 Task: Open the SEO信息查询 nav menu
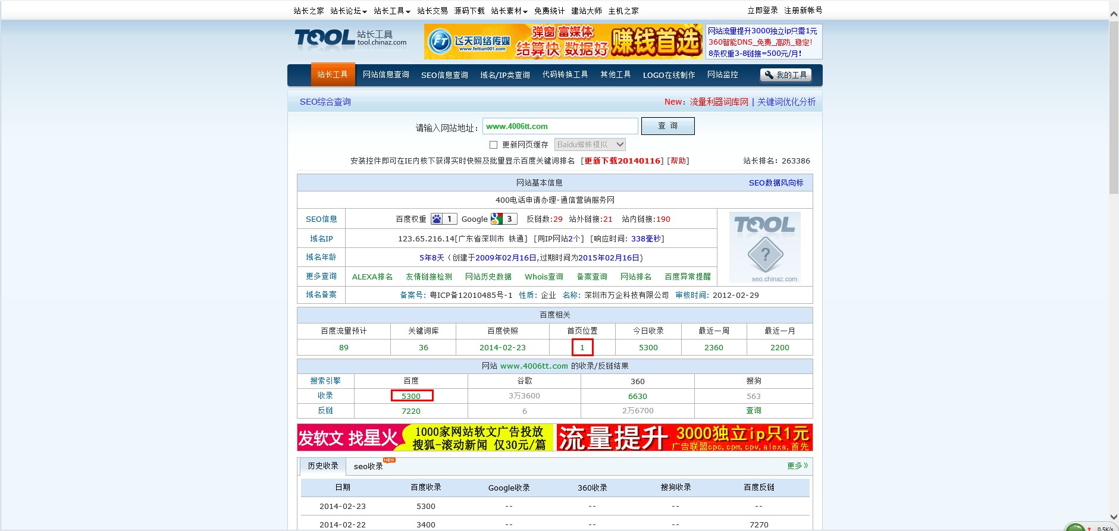pyautogui.click(x=444, y=75)
